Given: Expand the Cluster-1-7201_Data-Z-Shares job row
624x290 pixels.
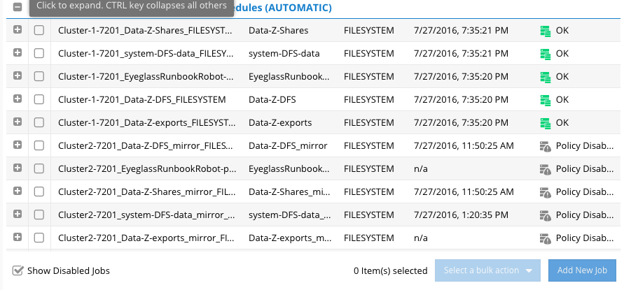Looking at the screenshot, I should pyautogui.click(x=18, y=29).
